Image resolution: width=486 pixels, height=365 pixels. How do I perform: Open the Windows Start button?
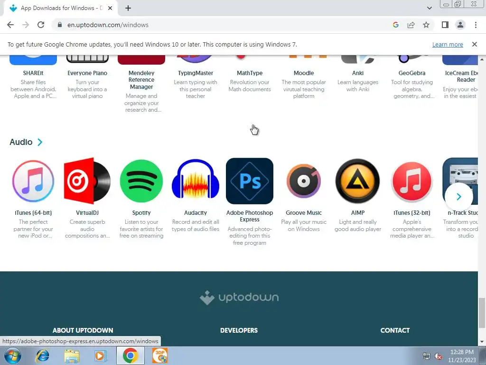13,355
